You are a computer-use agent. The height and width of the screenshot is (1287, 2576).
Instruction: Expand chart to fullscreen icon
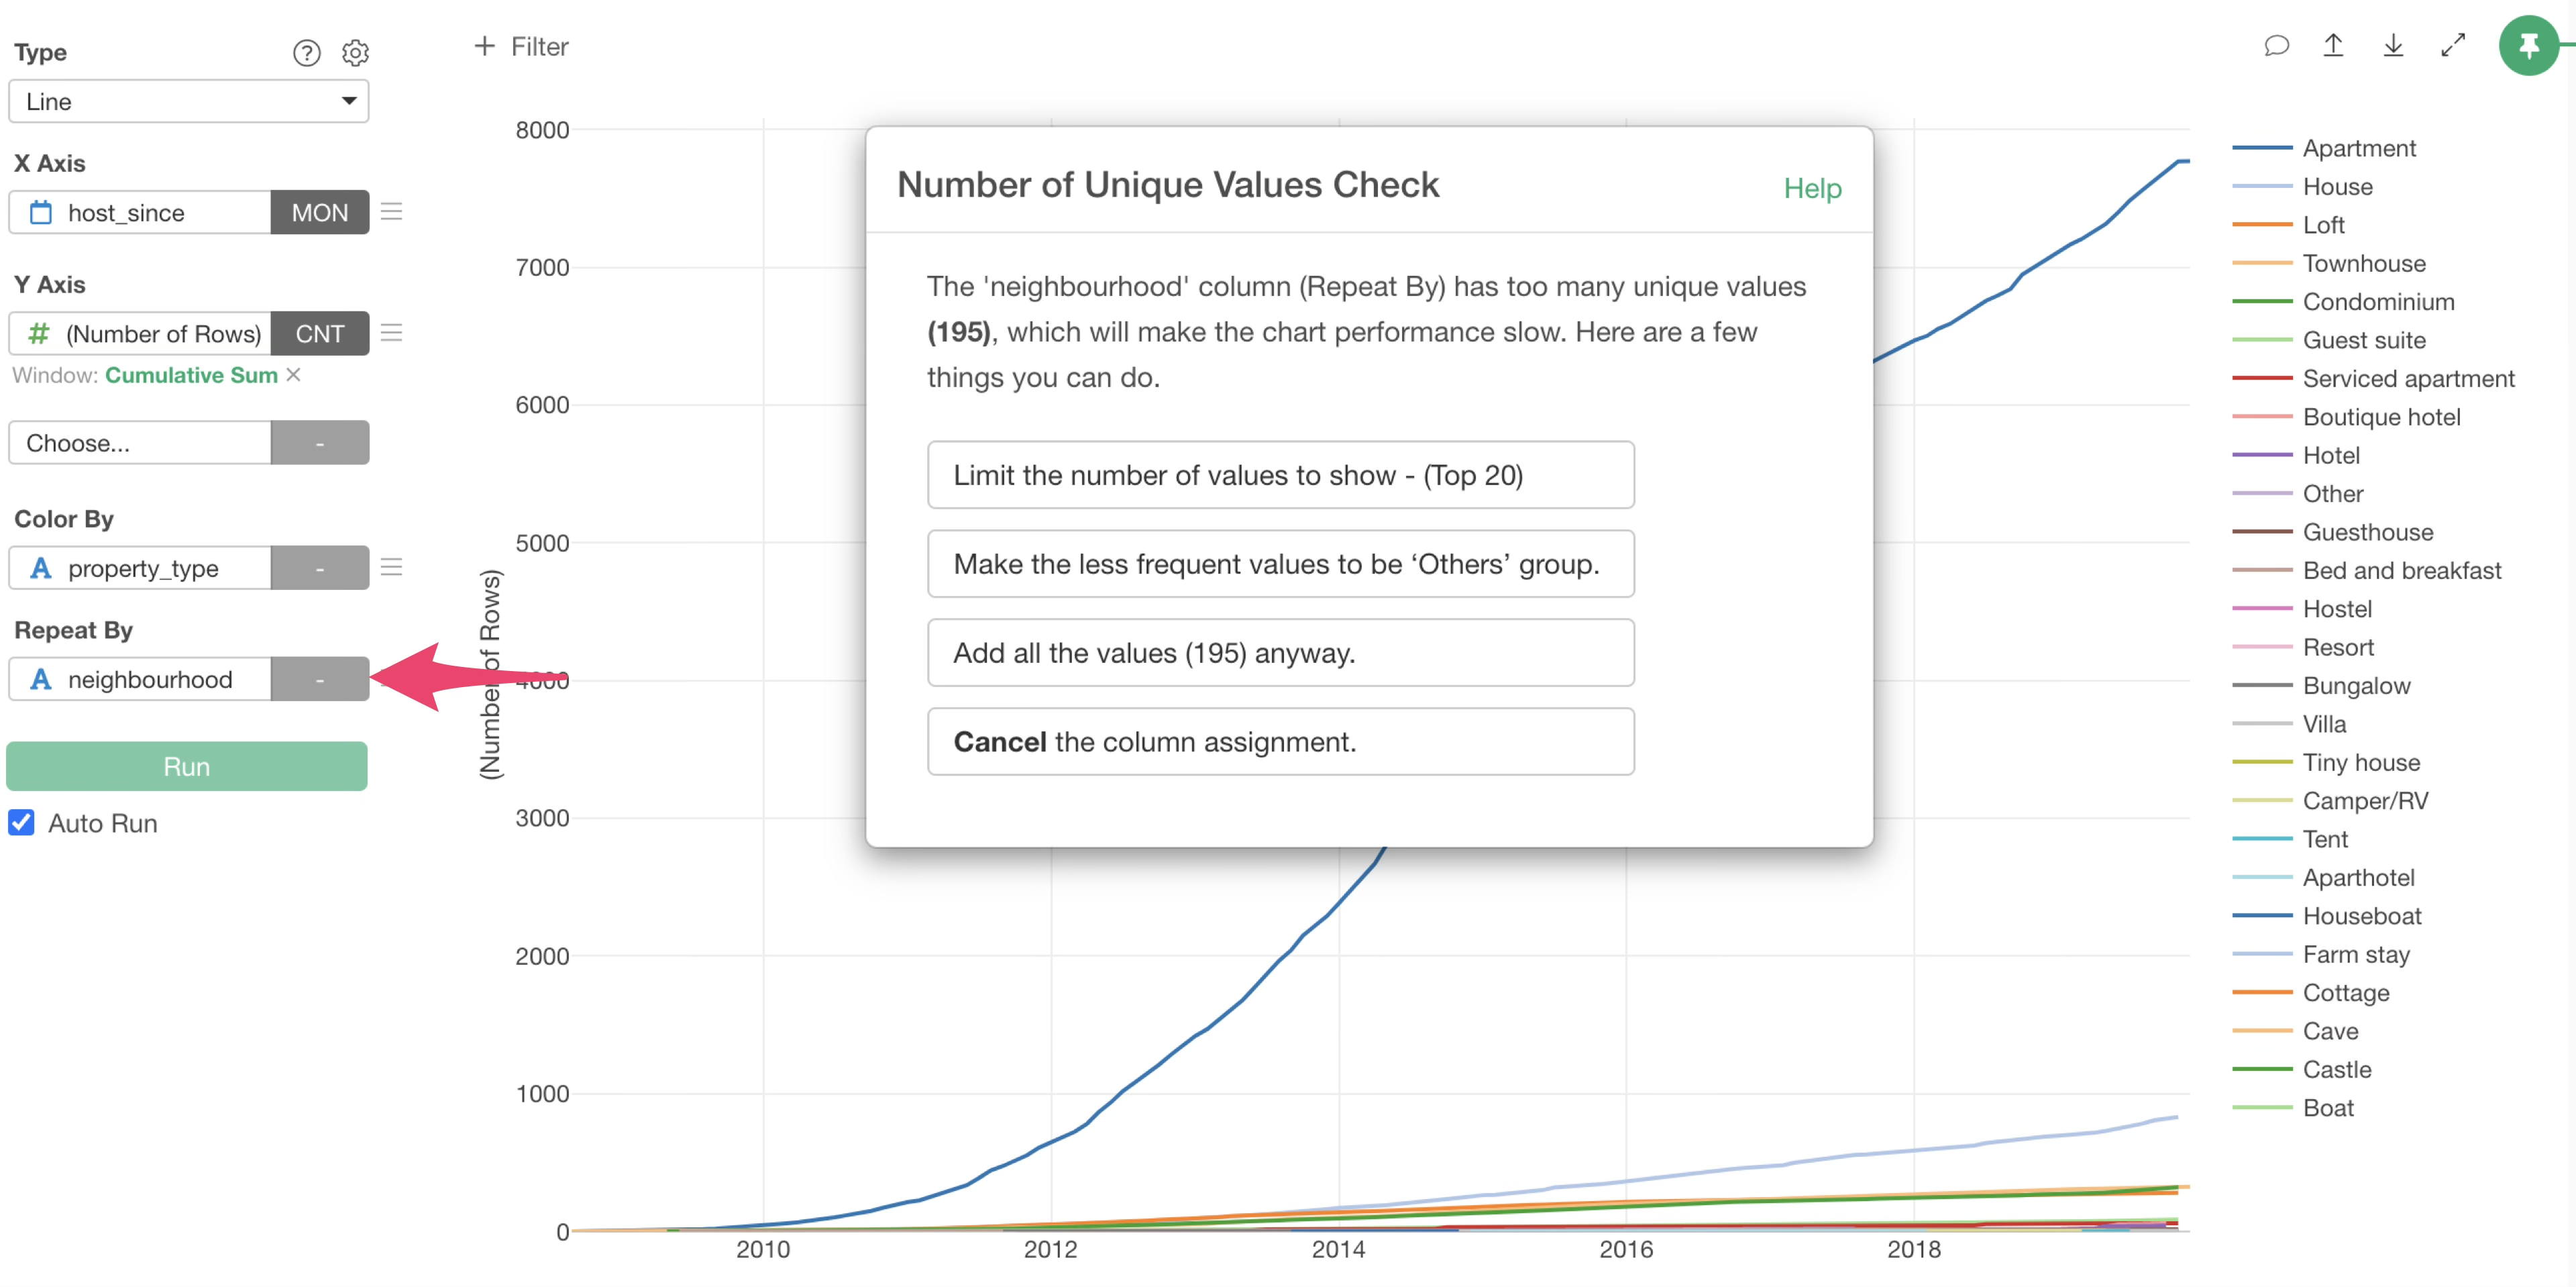(2453, 46)
